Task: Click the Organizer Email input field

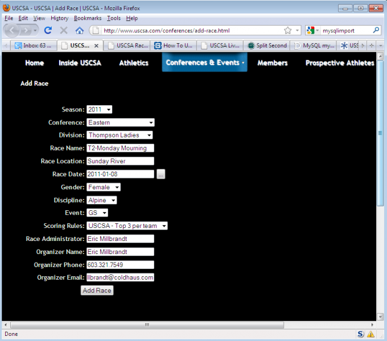Action: (x=120, y=277)
